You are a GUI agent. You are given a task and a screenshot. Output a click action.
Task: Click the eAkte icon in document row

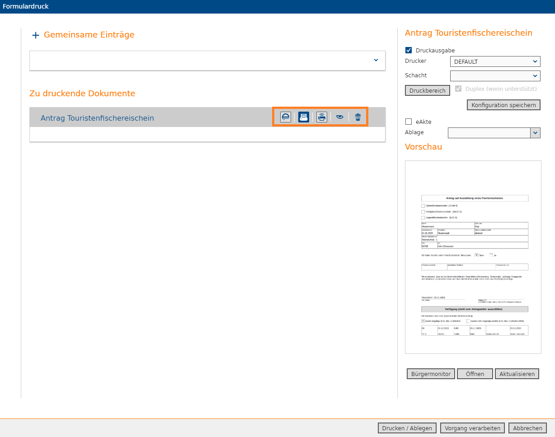286,117
